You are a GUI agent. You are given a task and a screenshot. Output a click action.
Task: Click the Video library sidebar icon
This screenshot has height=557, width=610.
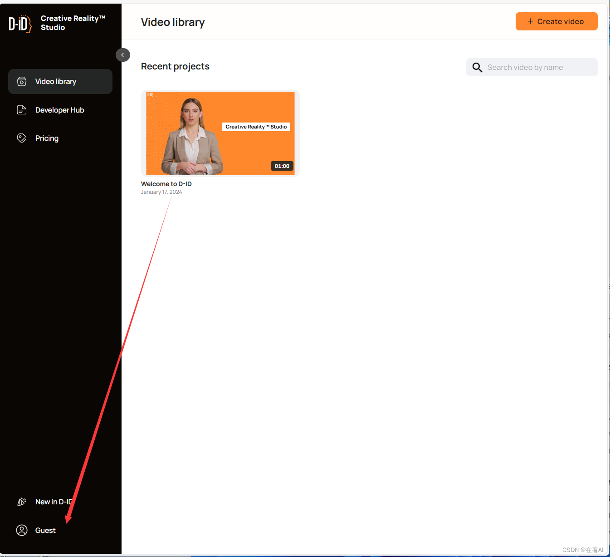22,82
